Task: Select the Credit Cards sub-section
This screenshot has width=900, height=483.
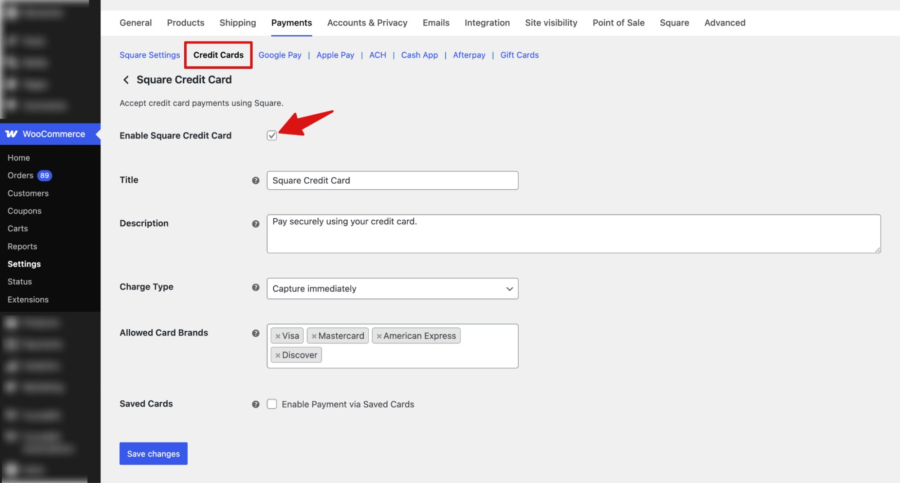Action: click(x=218, y=55)
